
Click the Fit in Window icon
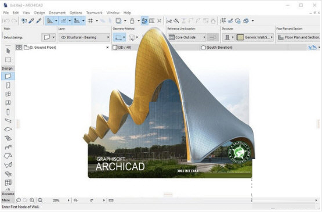40,200
